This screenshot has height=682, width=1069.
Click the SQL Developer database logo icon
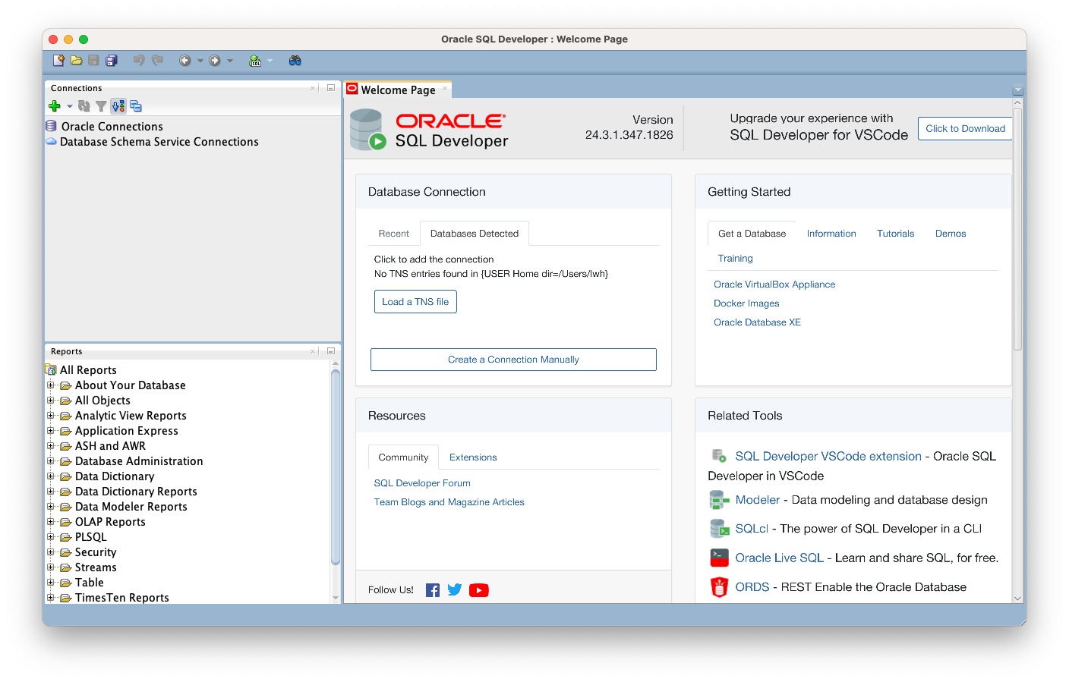[368, 130]
